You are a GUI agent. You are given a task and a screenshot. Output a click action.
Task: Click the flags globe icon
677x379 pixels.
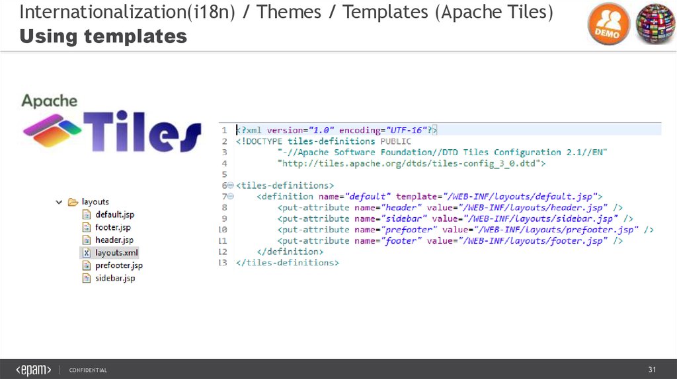[x=655, y=24]
